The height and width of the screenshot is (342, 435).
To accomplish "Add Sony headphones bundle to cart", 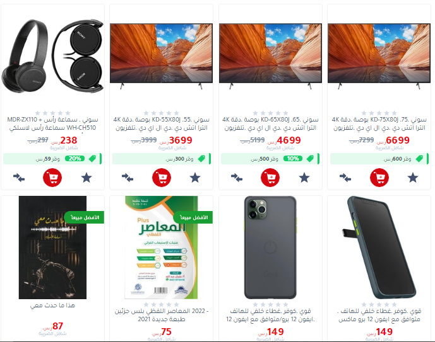I will pyautogui.click(x=52, y=178).
